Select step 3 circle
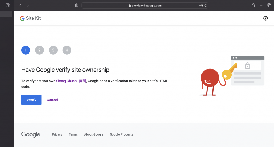The height and width of the screenshot is (147, 274). coord(53,50)
